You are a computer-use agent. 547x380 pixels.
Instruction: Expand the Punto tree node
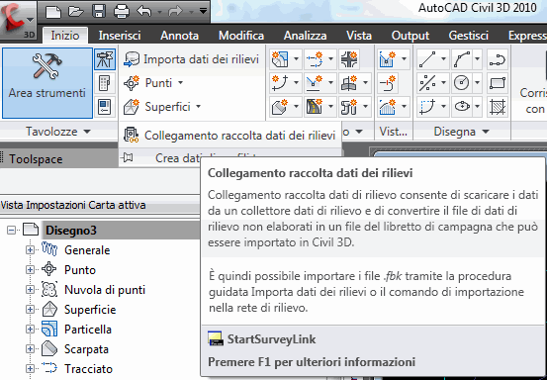(30, 270)
